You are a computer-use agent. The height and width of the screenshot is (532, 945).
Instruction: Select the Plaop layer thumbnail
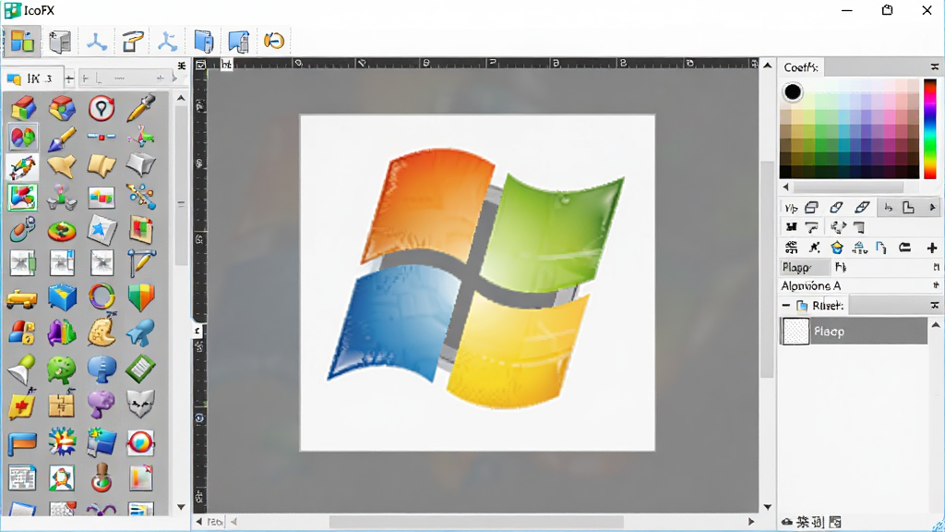point(795,332)
